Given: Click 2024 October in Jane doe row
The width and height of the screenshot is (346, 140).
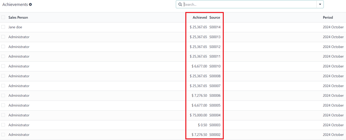Looking at the screenshot, I should point(333,27).
